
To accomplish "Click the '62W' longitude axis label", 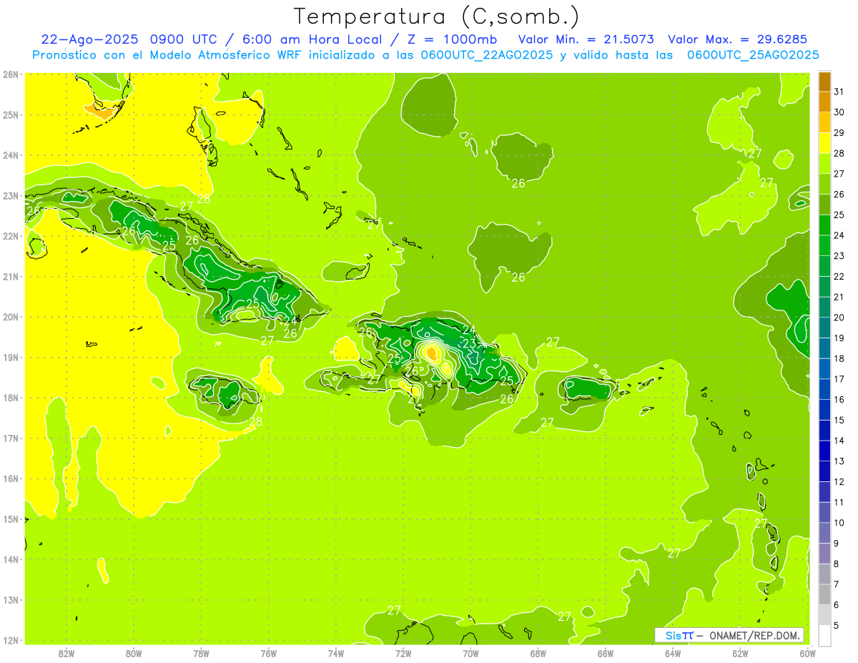I will point(740,653).
